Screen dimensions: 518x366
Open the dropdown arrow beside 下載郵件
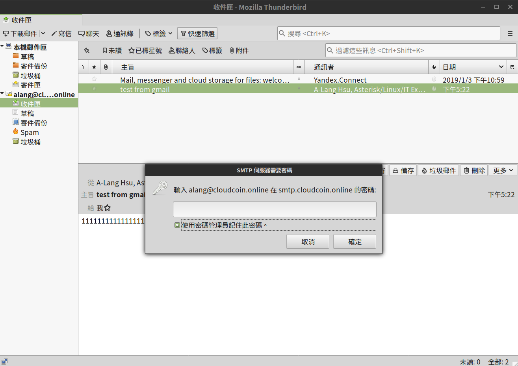[x=43, y=33]
